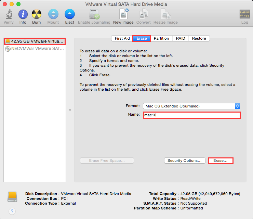253x219 pixels.
Task: Click the Verify microscope icon
Action: pyautogui.click(x=9, y=14)
